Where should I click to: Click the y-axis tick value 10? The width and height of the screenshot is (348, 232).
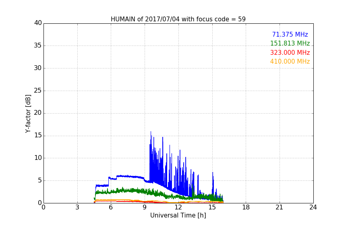(x=38, y=158)
